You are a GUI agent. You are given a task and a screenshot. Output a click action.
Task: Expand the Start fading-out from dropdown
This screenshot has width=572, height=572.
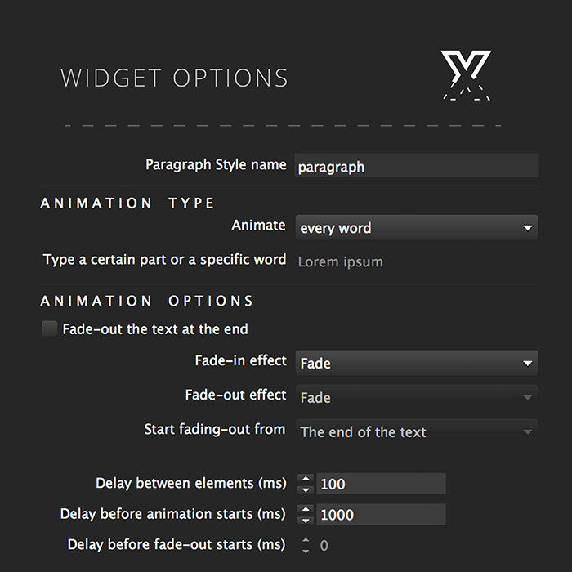[416, 431]
